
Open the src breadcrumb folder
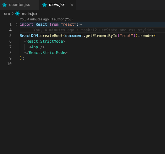click(x=7, y=14)
